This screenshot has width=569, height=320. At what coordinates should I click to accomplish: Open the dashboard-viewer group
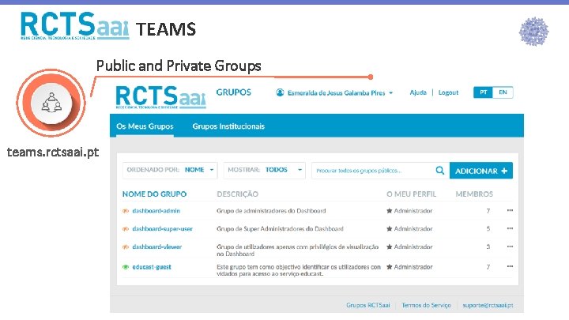tap(156, 247)
